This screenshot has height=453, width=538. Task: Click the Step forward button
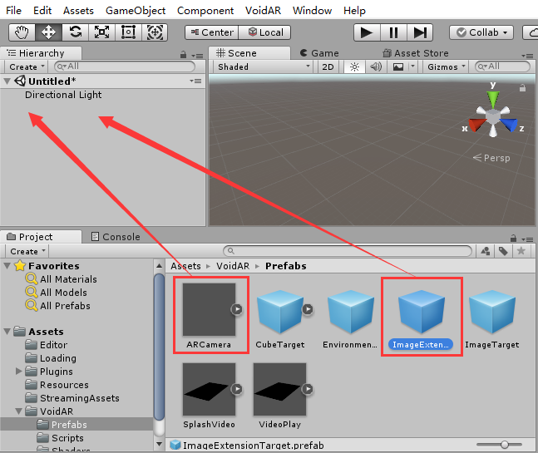coord(420,32)
